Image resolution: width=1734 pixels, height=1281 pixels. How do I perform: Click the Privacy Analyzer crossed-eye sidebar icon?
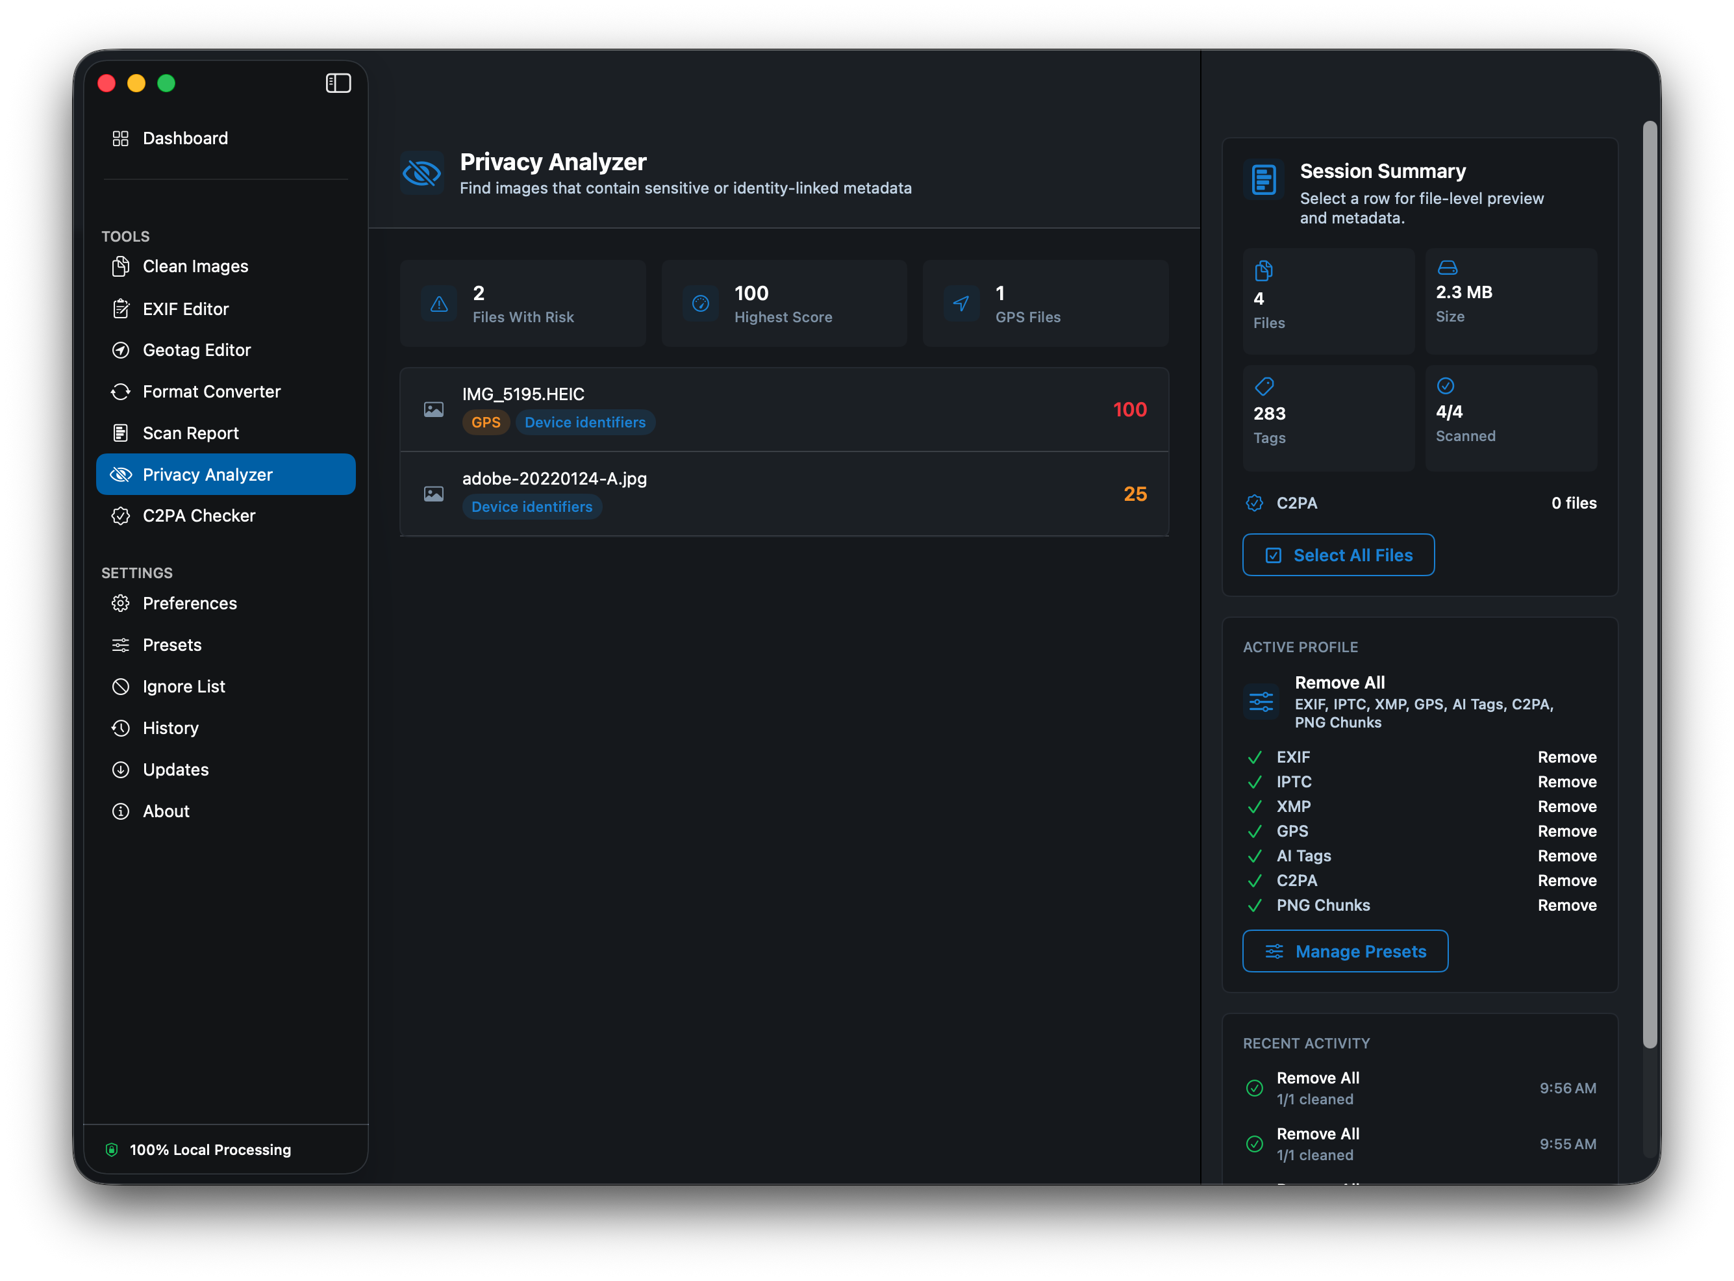pos(120,475)
